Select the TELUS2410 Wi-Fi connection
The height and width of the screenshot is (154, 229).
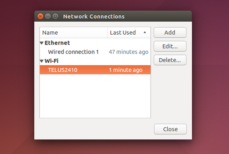(95, 70)
